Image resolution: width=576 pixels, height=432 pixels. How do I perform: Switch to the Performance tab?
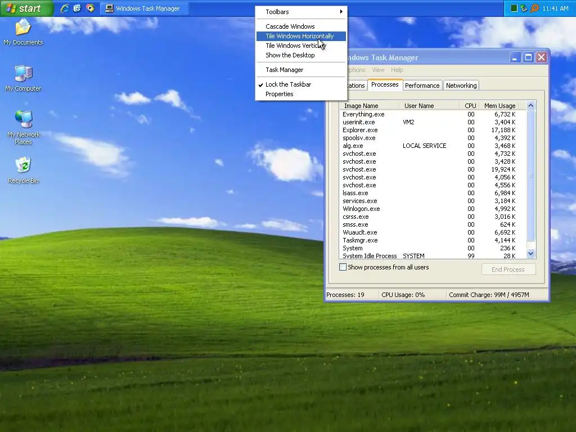422,85
